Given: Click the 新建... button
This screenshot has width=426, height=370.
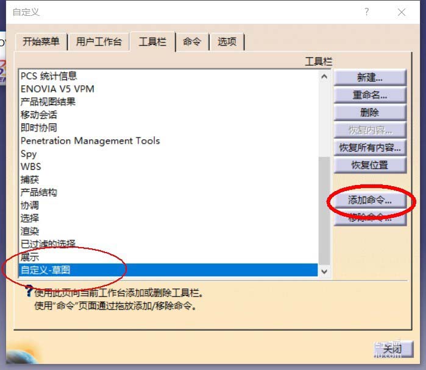Looking at the screenshot, I should [370, 77].
